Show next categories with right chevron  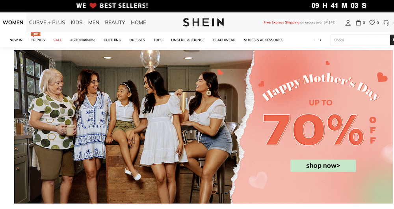coord(321,40)
